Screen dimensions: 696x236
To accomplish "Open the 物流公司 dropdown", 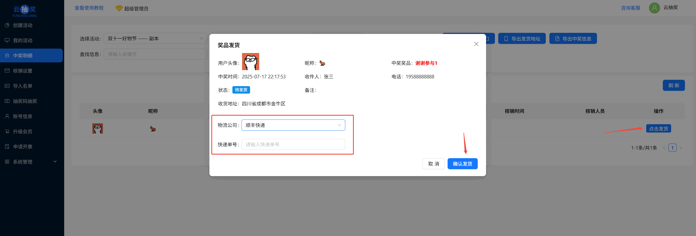I will [x=293, y=125].
